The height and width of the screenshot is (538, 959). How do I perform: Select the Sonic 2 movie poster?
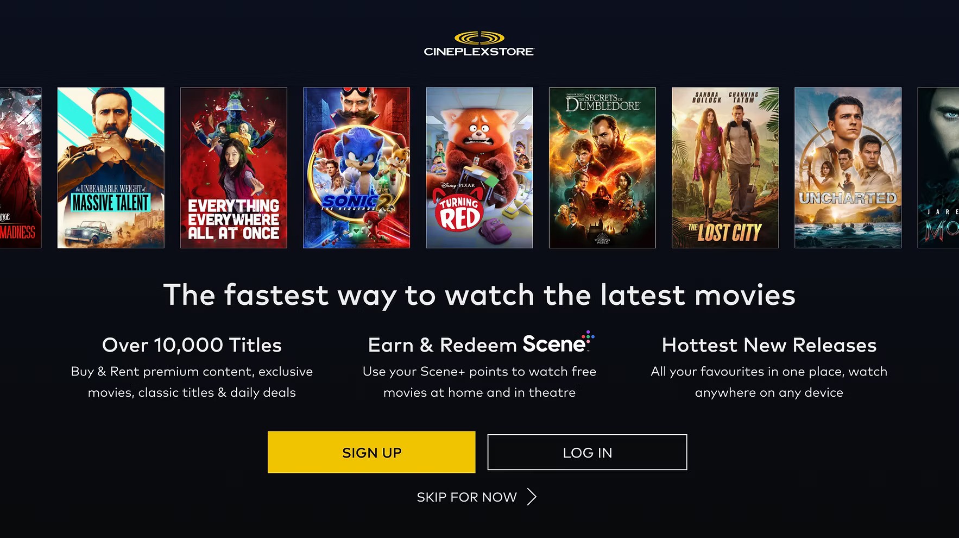click(x=356, y=168)
